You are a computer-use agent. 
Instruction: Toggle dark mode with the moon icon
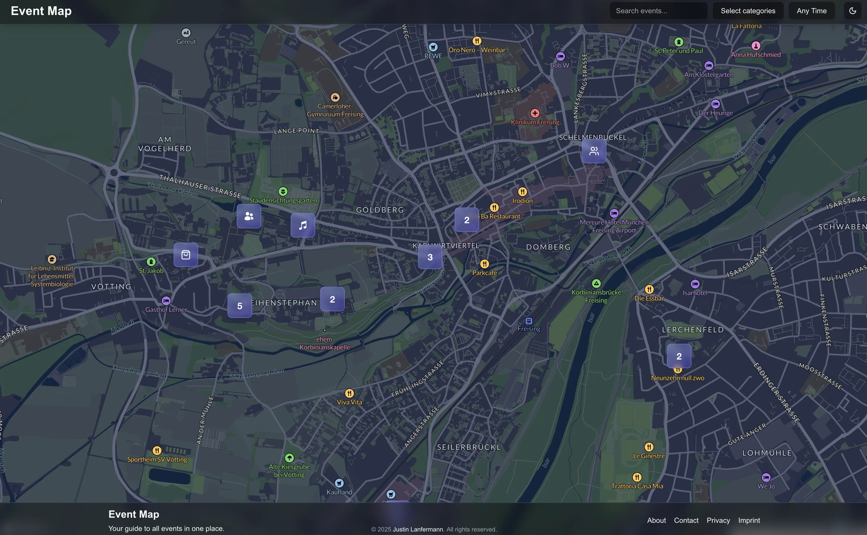(x=852, y=11)
